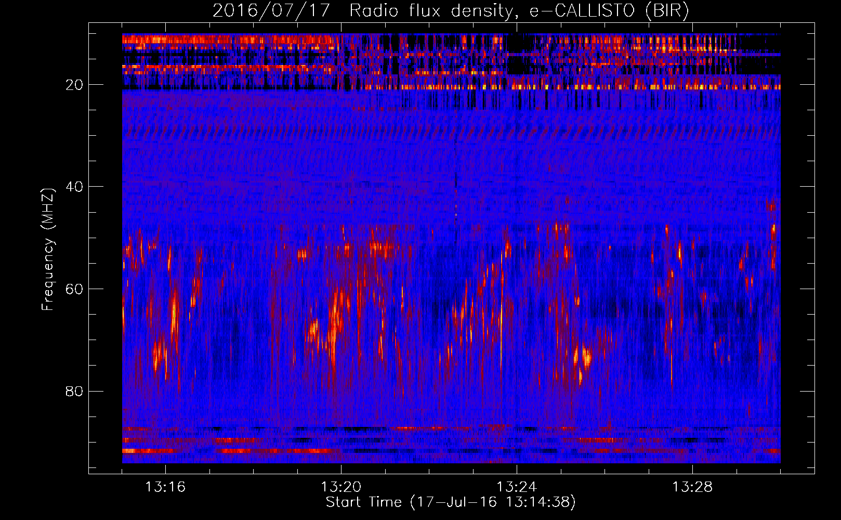
Task: Select the '13:28' time tick label
Action: click(x=692, y=487)
